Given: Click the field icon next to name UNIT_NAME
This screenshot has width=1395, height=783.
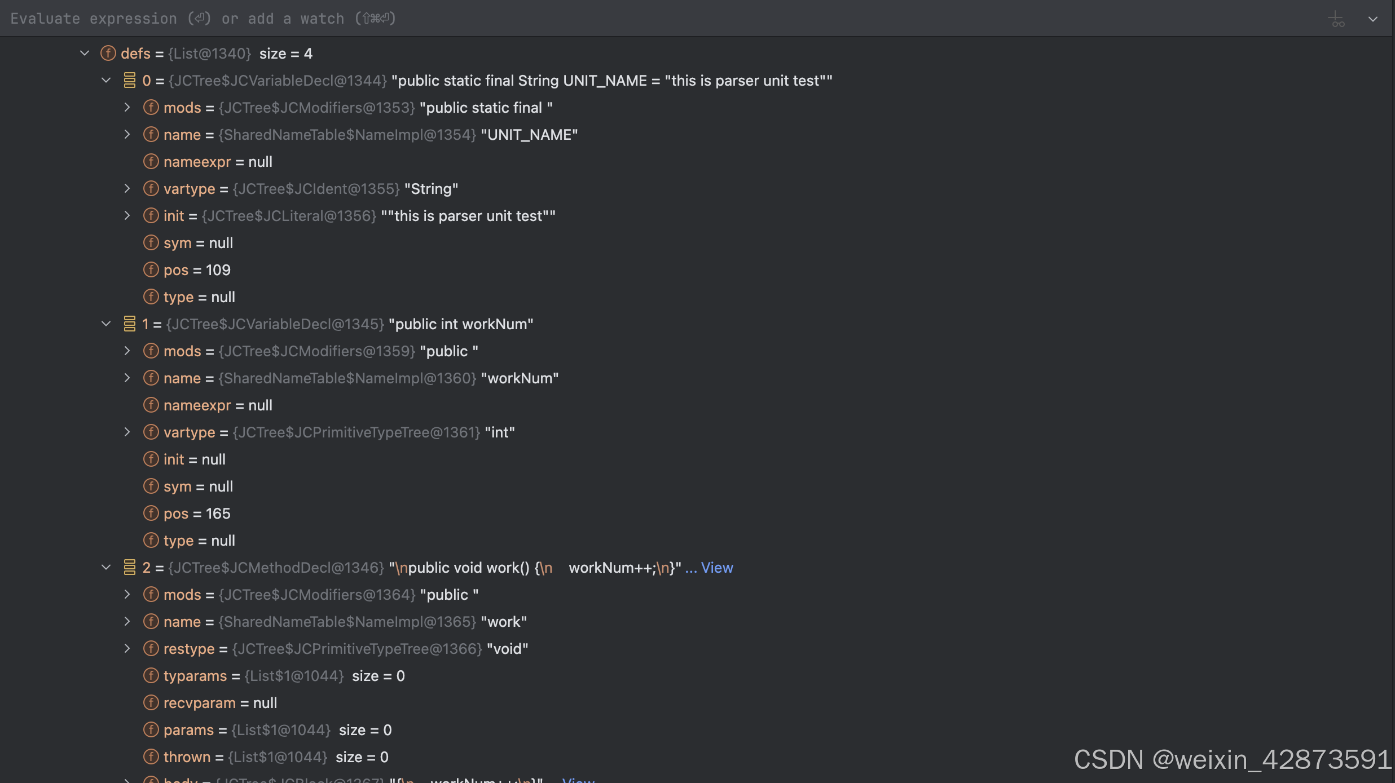Looking at the screenshot, I should (151, 134).
